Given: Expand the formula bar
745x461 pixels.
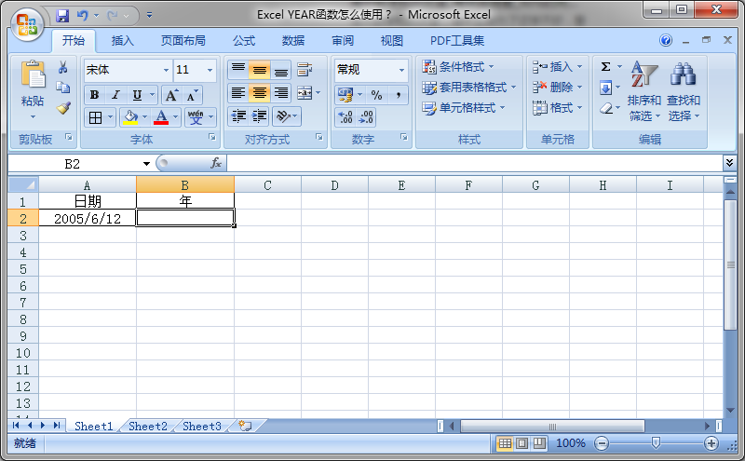Looking at the screenshot, I should pyautogui.click(x=729, y=163).
